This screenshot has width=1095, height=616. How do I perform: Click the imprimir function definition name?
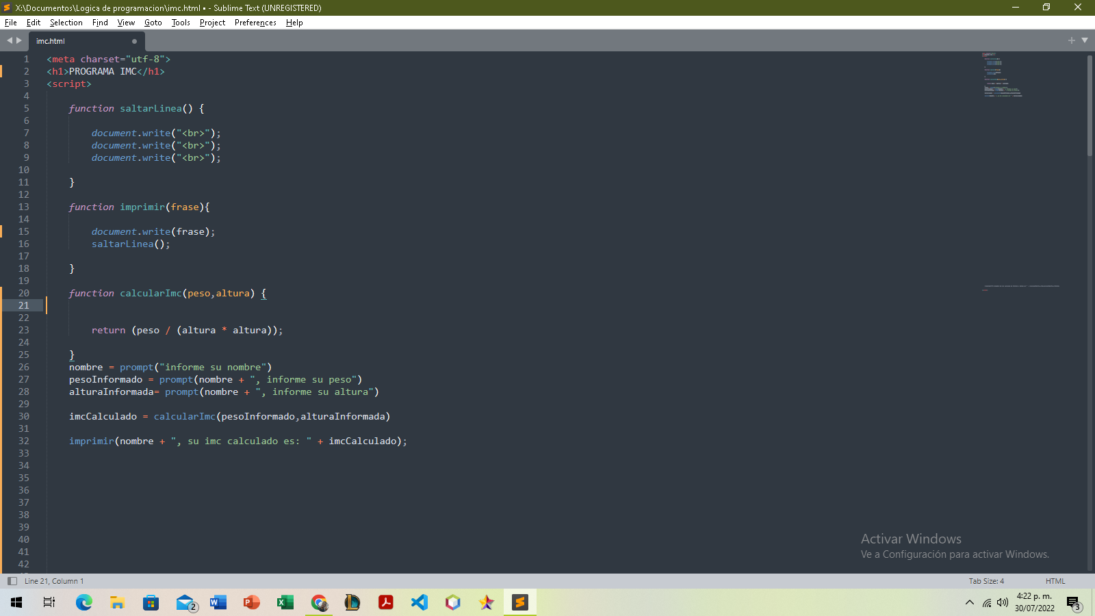tap(142, 207)
